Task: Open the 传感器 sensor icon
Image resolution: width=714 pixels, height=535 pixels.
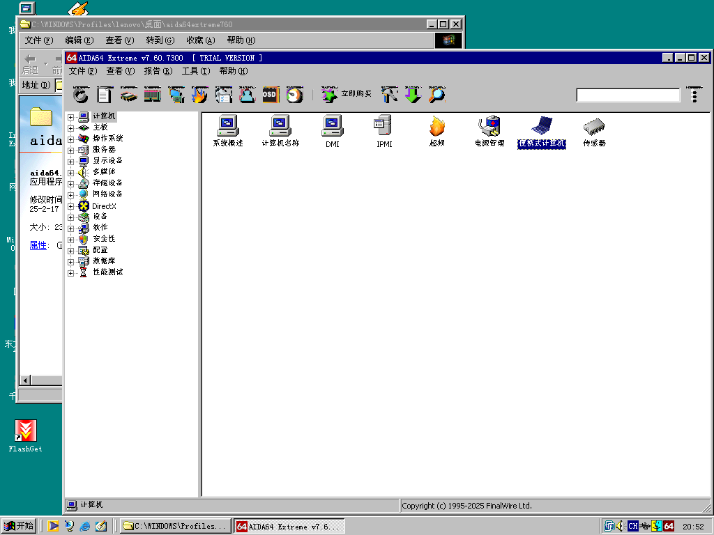Action: tap(594, 131)
